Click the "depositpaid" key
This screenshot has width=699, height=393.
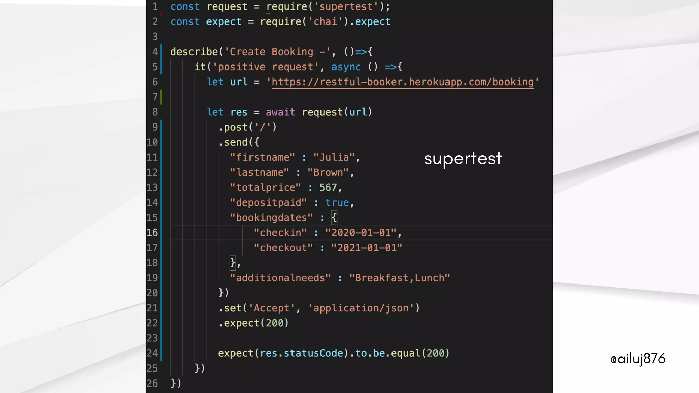point(268,202)
